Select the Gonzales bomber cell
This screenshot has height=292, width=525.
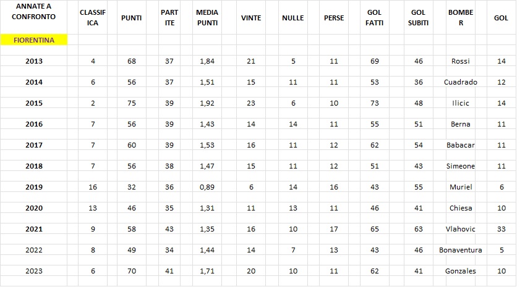pos(460,271)
